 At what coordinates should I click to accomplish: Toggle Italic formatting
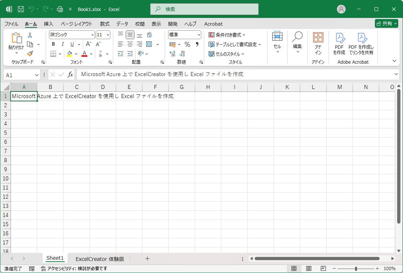(x=63, y=44)
